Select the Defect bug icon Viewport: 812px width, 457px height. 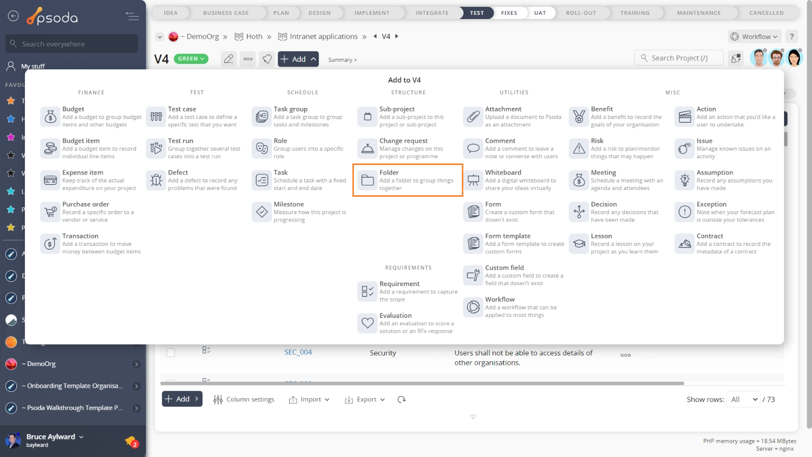156,180
